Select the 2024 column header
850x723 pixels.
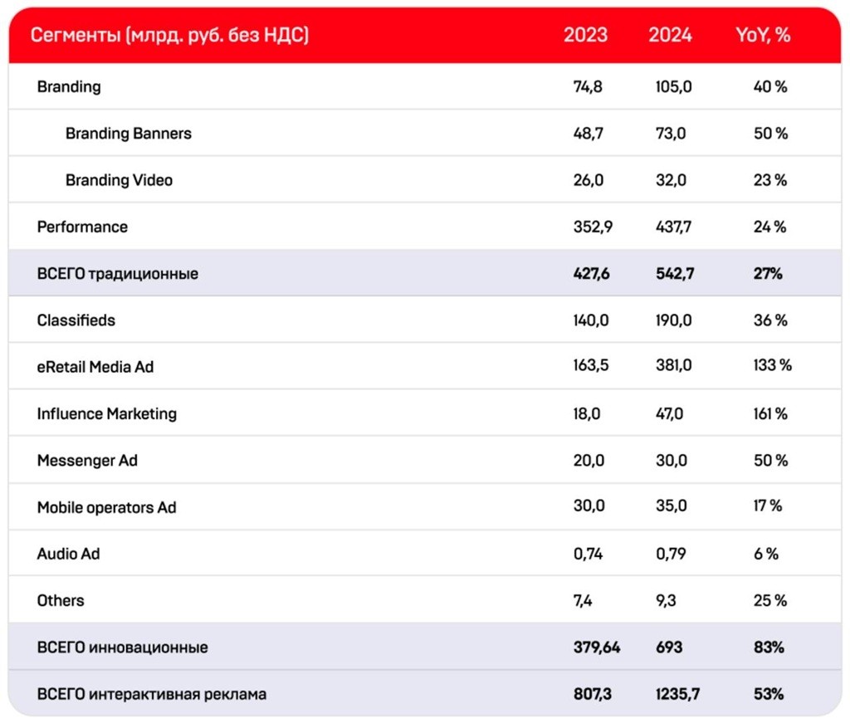(670, 35)
